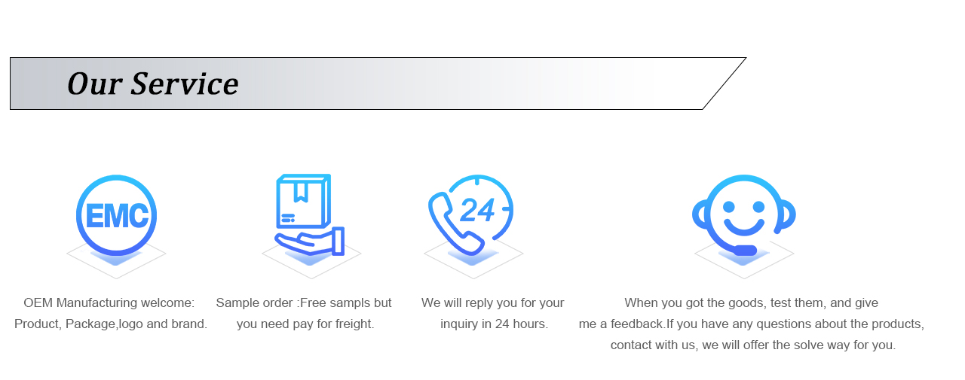Screen dimensions: 965x380
Task: Click the headset microphone on smiley icon
Action: 744,251
